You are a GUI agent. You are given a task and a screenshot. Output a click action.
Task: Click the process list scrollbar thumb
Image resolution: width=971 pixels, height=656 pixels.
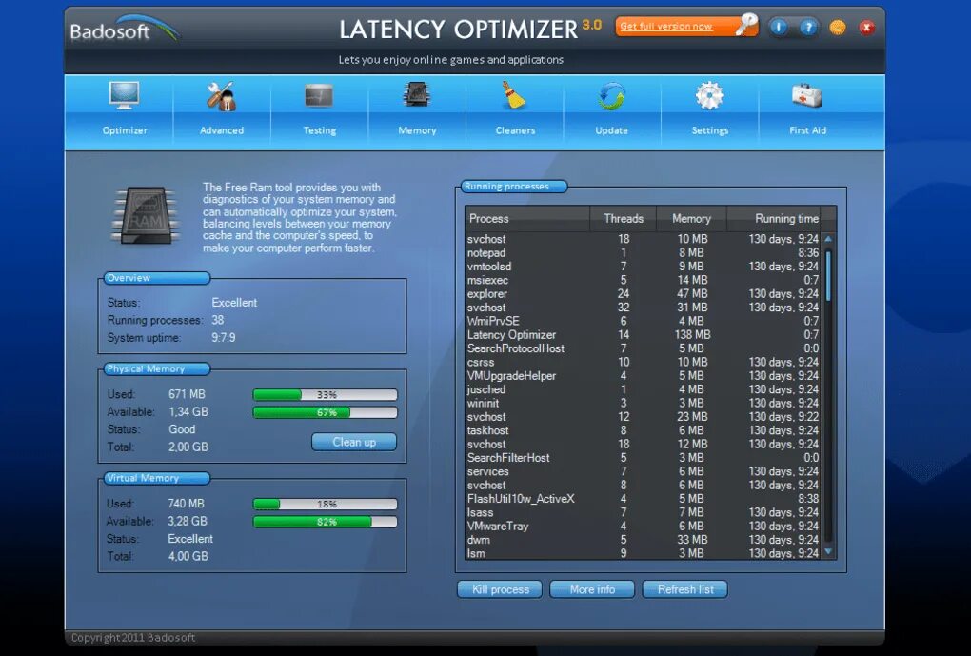click(x=828, y=277)
